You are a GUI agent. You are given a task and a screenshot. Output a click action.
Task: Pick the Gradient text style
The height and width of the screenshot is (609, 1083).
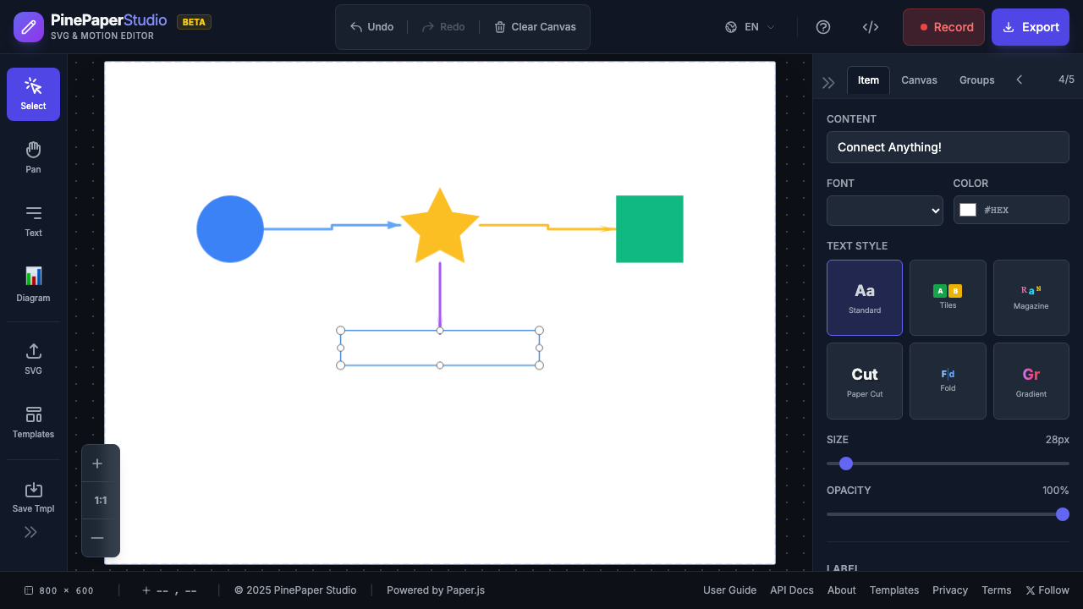[x=1031, y=381]
